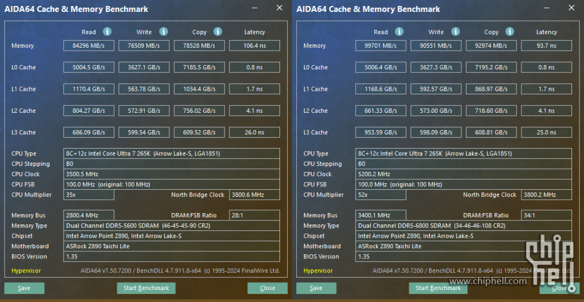584x302 pixels.
Task: Minimize the left AIDA64 window
Action: point(255,7)
